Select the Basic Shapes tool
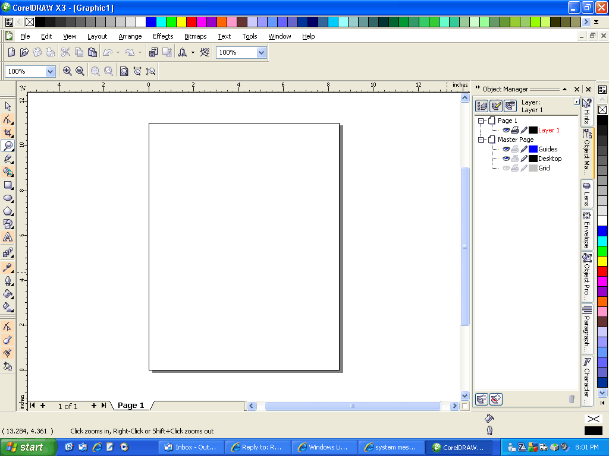The width and height of the screenshot is (609, 456). coord(8,224)
